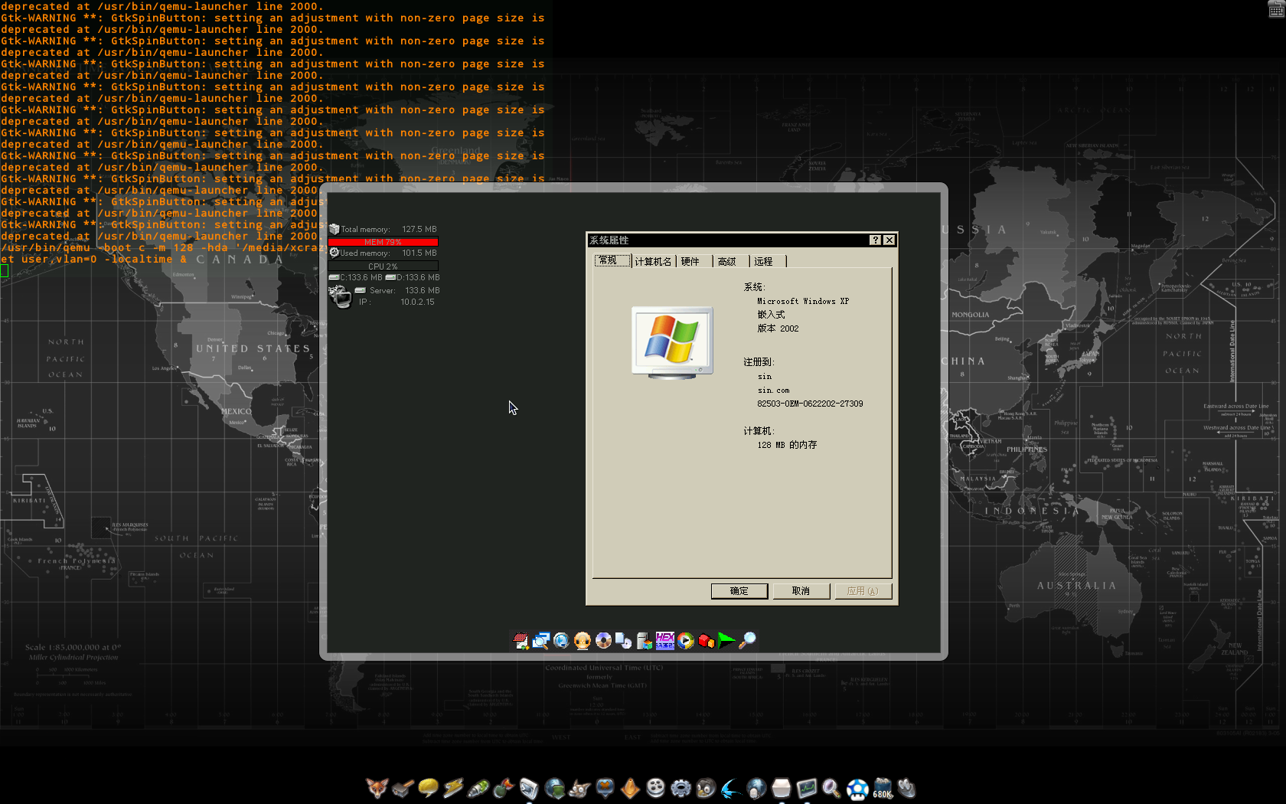The height and width of the screenshot is (804, 1286).
Task: Click the D: drive icon in monitor
Action: [390, 277]
